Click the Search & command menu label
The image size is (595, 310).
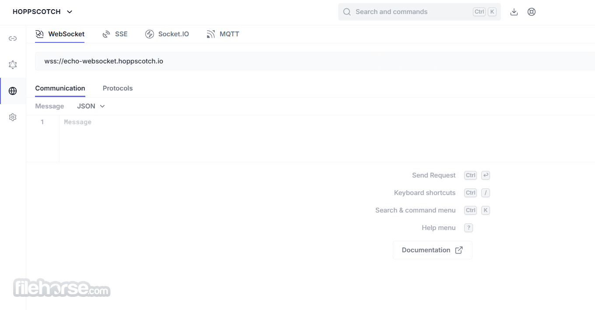click(x=415, y=210)
